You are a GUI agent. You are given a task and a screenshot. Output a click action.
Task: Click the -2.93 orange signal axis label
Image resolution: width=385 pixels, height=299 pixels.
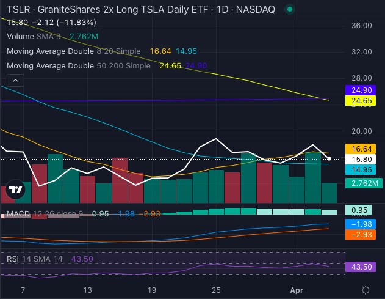coord(361,235)
